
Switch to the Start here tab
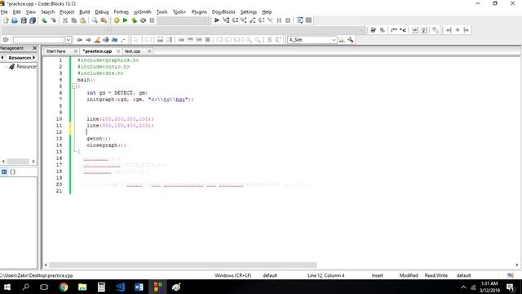click(56, 51)
